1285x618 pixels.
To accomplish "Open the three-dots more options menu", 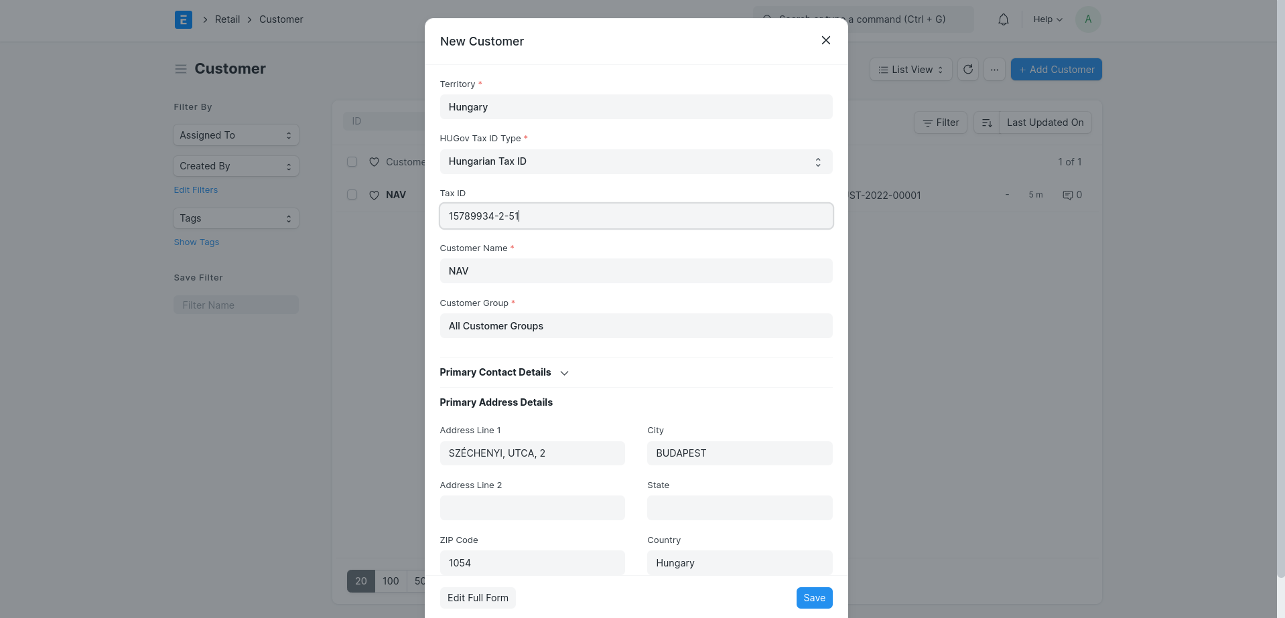I will click(994, 70).
